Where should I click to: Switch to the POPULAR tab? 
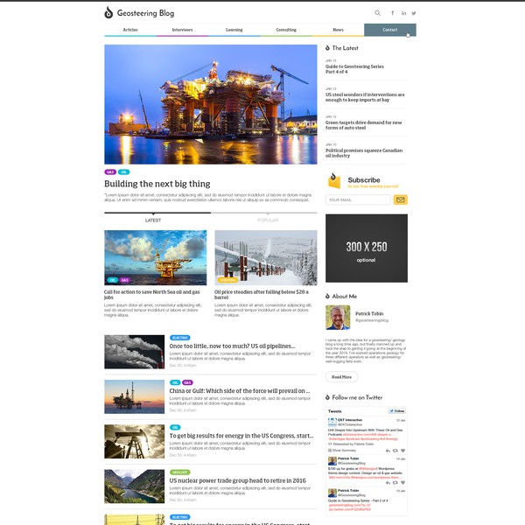[268, 220]
